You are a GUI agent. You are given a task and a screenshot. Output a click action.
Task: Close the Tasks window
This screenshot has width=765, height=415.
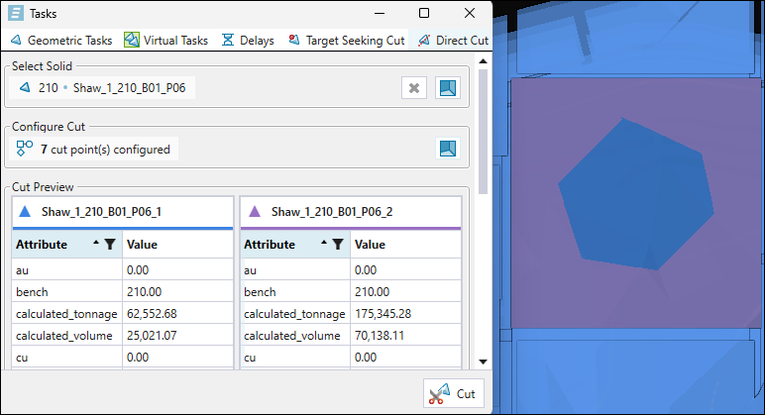click(470, 13)
